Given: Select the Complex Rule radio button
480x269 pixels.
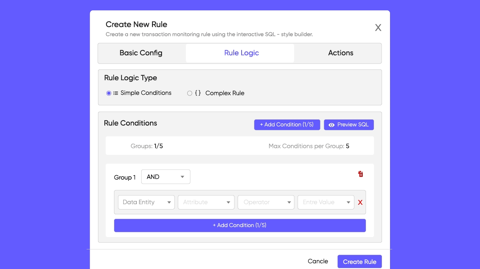Looking at the screenshot, I should (x=190, y=93).
